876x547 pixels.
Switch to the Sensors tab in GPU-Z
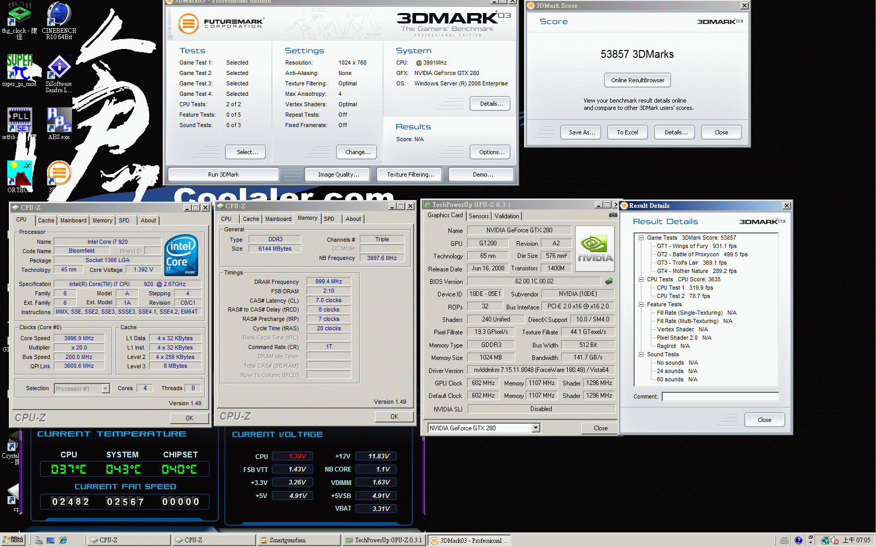tap(479, 216)
